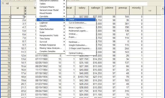Open the Compare Means submenu

pyautogui.click(x=51, y=7)
